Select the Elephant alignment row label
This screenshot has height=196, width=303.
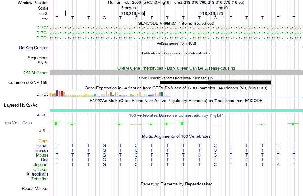click(41, 164)
